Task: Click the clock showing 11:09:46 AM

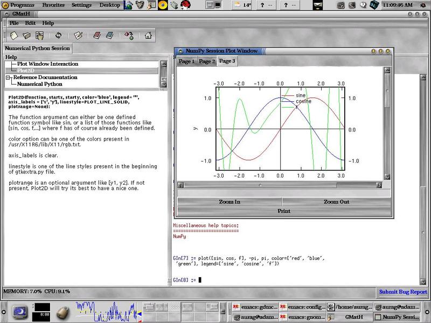Action: pyautogui.click(x=398, y=5)
